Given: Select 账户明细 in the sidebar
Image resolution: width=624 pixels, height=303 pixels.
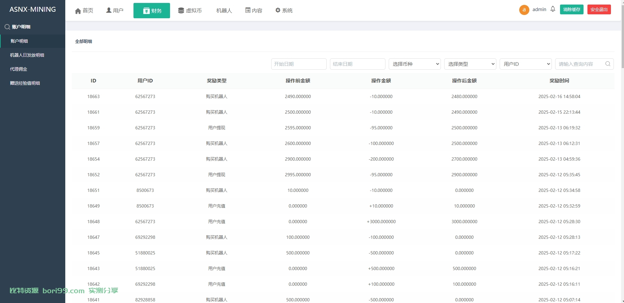Looking at the screenshot, I should [x=33, y=41].
